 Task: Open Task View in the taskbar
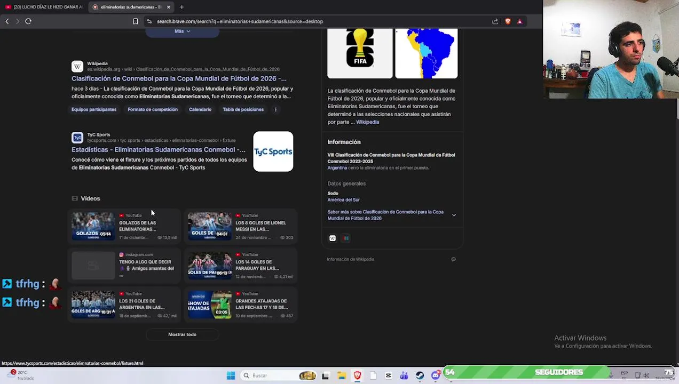click(325, 375)
